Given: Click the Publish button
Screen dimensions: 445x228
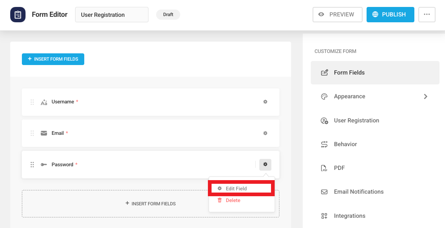Looking at the screenshot, I should pyautogui.click(x=390, y=15).
